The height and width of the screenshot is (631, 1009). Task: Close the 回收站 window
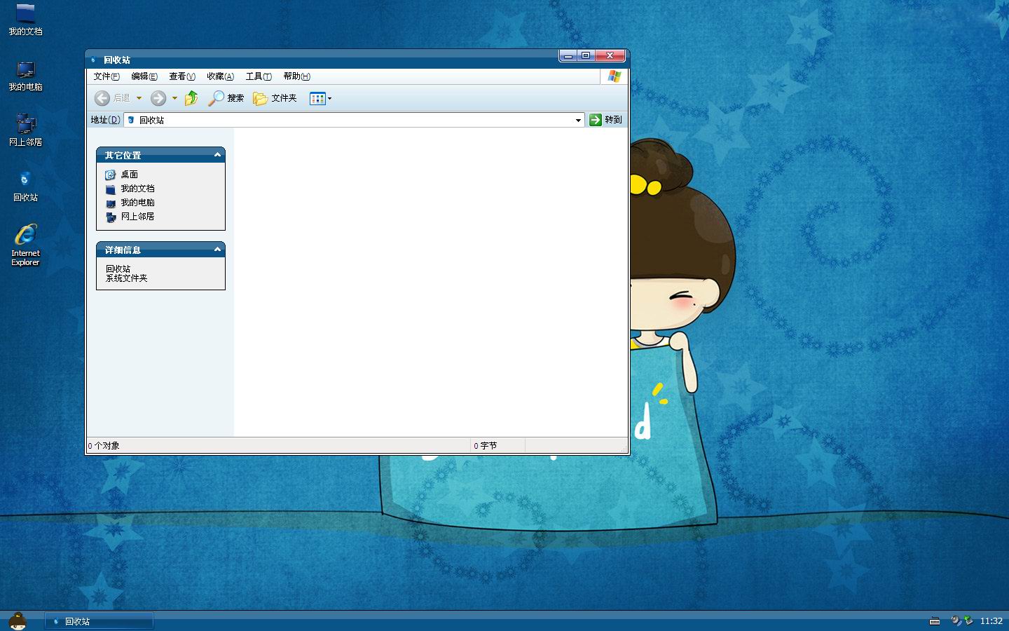(610, 55)
